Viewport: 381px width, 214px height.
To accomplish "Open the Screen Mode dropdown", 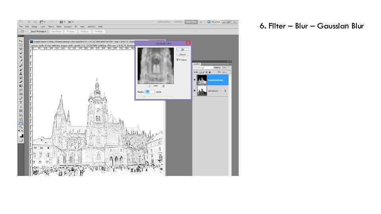I will coord(71,22).
